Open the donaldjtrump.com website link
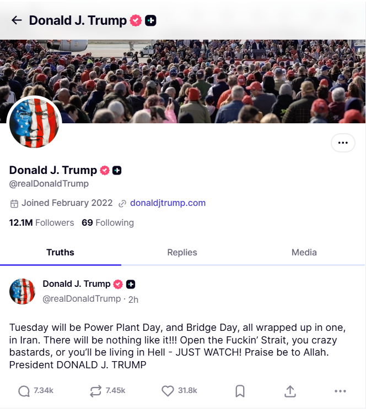The width and height of the screenshot is (366, 409). [168, 203]
